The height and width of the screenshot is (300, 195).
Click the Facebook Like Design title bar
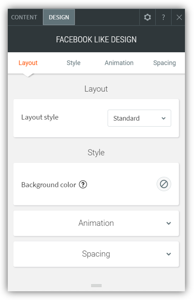click(x=96, y=39)
